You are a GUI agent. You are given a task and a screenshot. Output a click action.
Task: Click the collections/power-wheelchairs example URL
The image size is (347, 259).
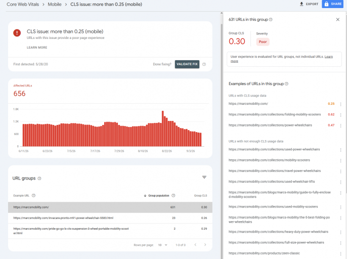(270, 125)
